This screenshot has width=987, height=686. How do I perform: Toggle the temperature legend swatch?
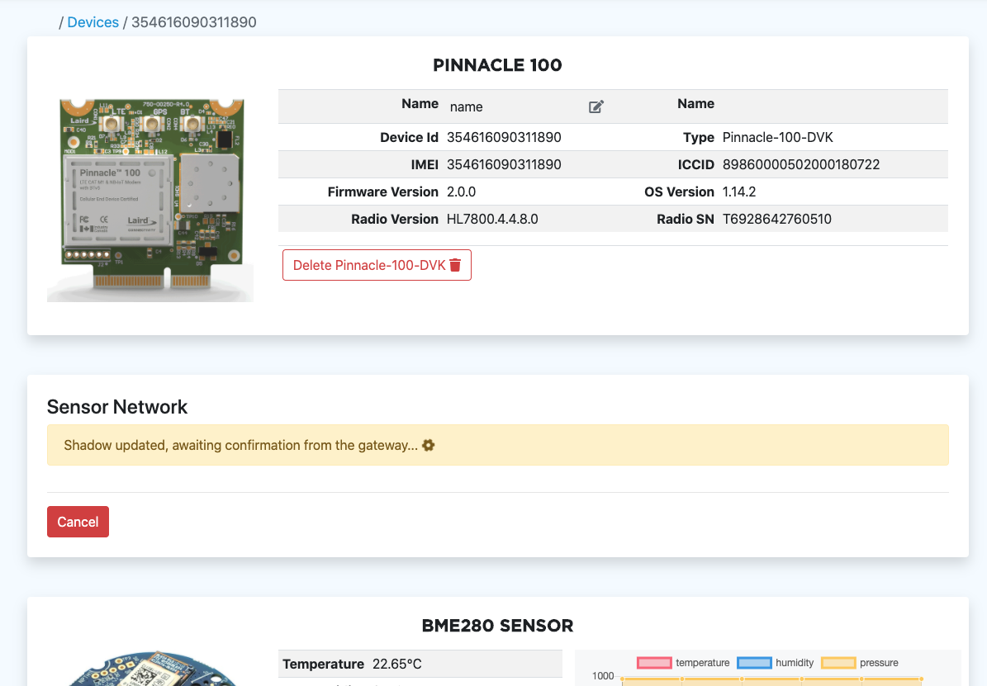654,663
